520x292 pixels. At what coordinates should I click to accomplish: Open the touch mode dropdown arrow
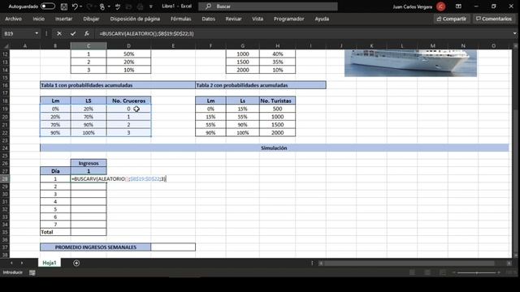(109, 6)
